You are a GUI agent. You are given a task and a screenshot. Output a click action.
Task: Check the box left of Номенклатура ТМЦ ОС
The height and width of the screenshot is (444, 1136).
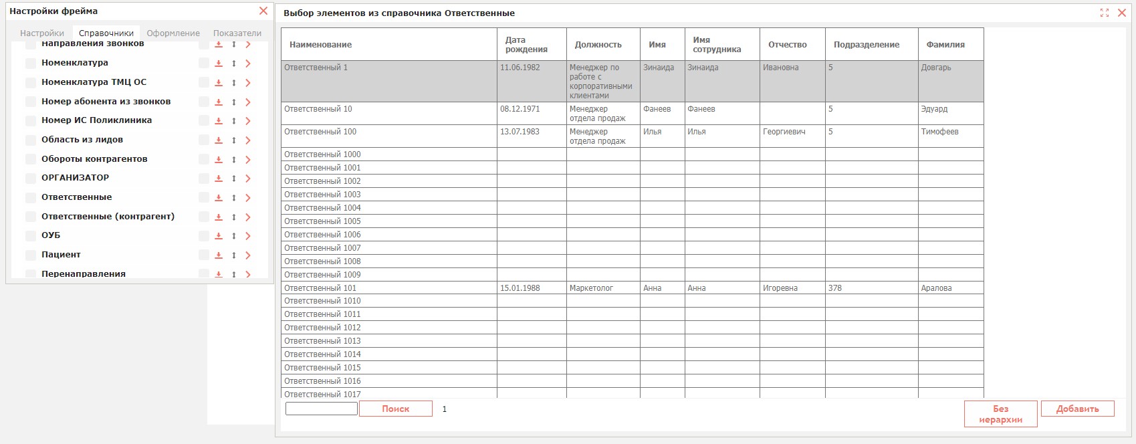pyautogui.click(x=30, y=83)
